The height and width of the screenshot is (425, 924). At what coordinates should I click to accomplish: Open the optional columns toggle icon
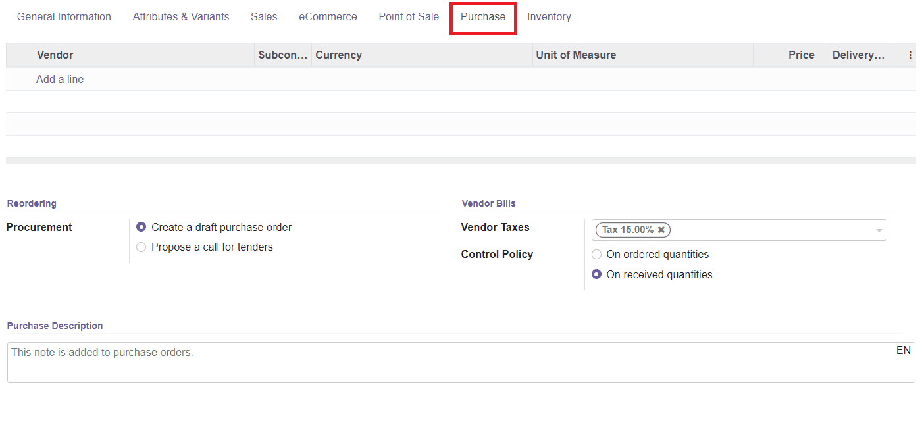pos(910,55)
